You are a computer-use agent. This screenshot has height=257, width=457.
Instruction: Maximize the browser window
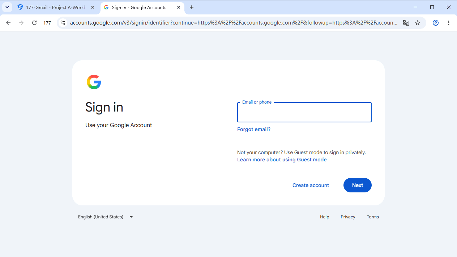click(432, 7)
